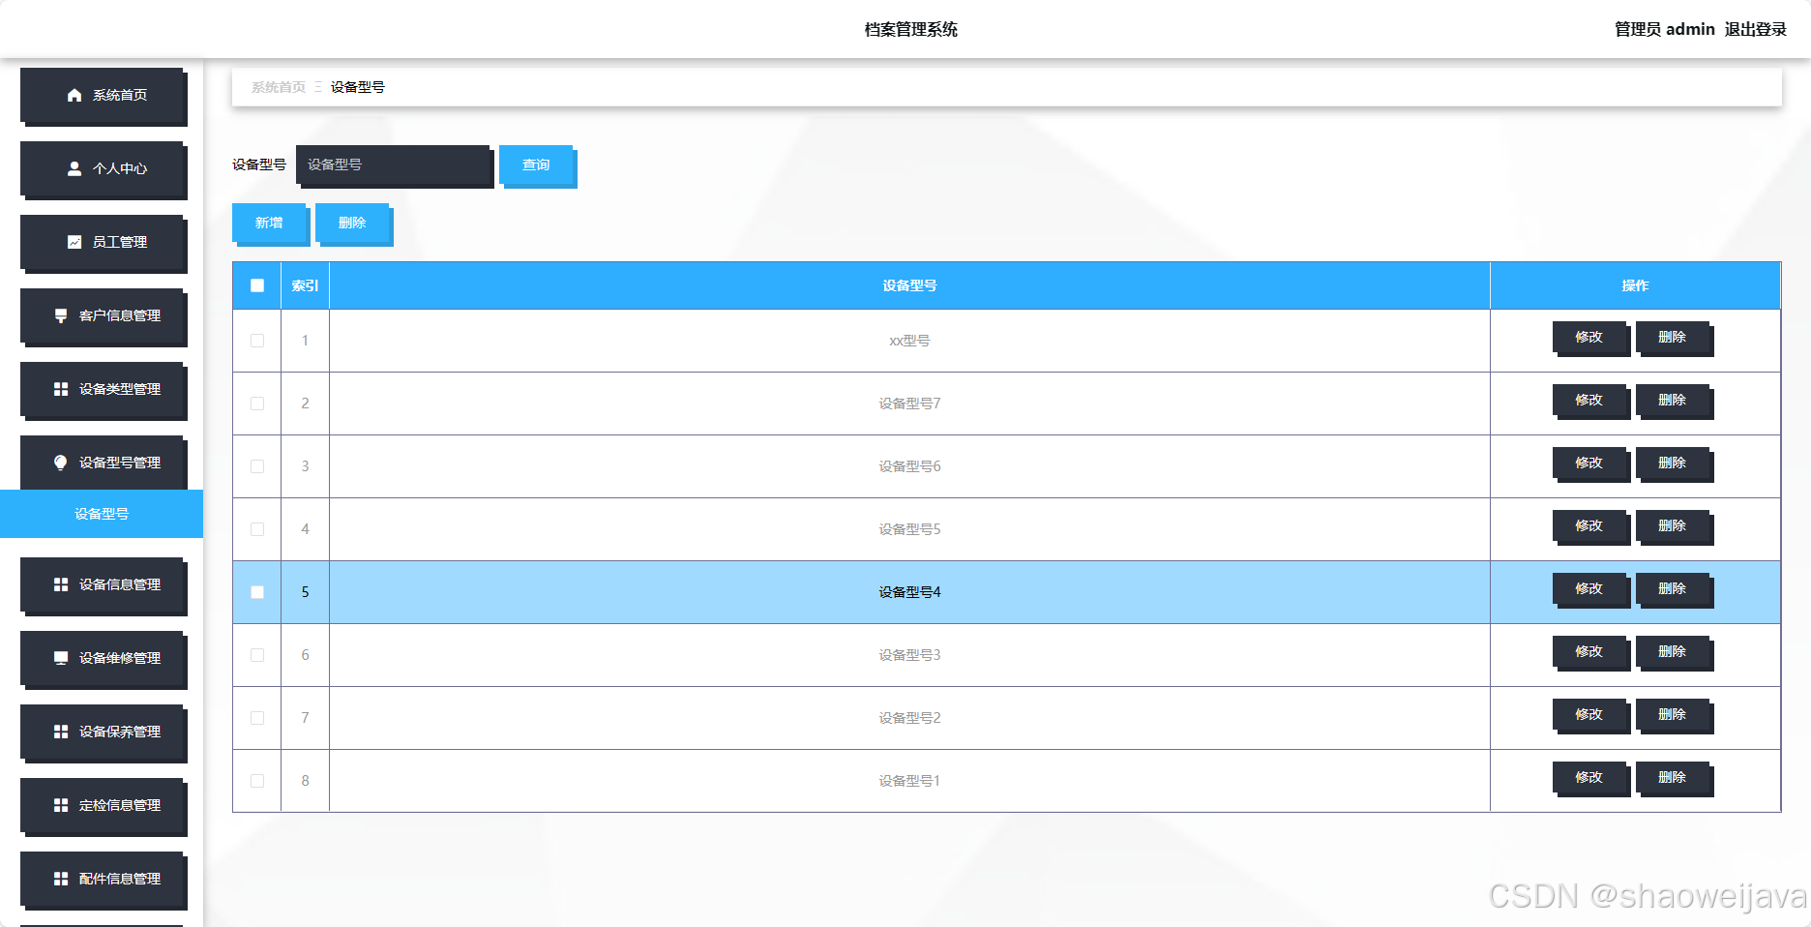Check the checkbox for row 设备型号2

tap(257, 718)
